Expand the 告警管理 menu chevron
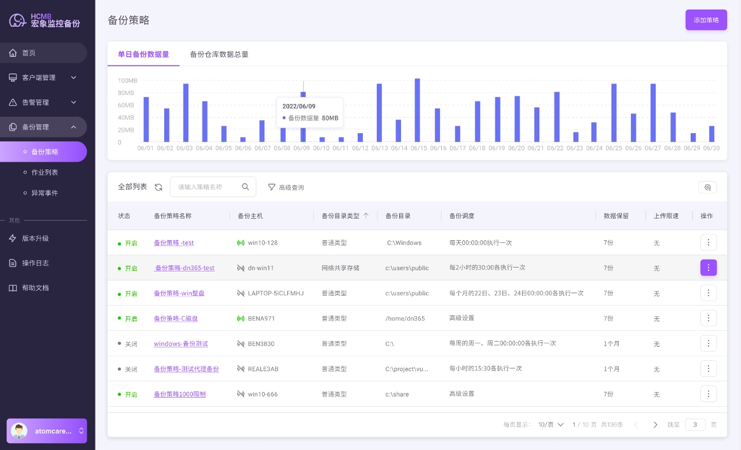741x450 pixels. tap(74, 102)
